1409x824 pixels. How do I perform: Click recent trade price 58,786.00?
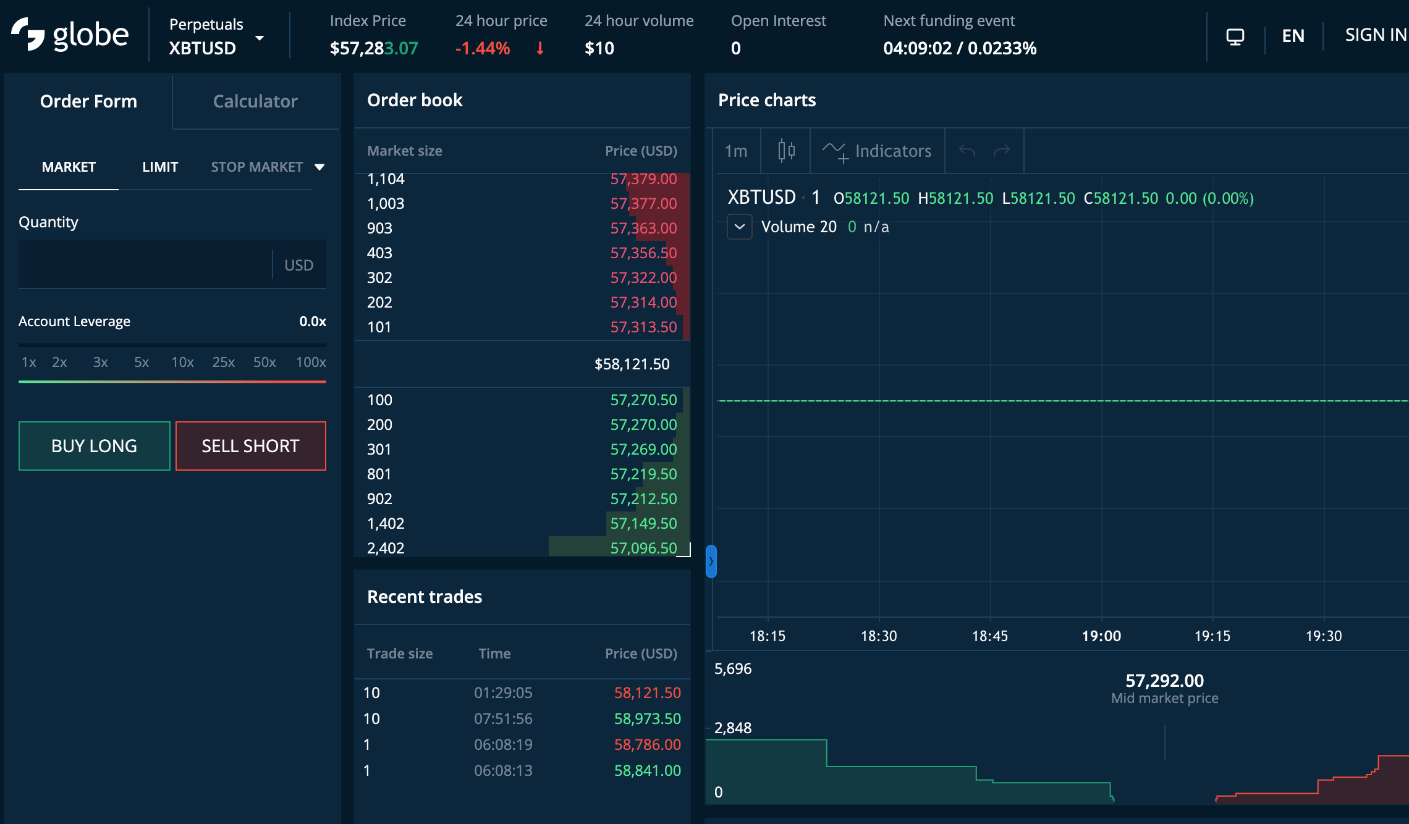pyautogui.click(x=647, y=745)
